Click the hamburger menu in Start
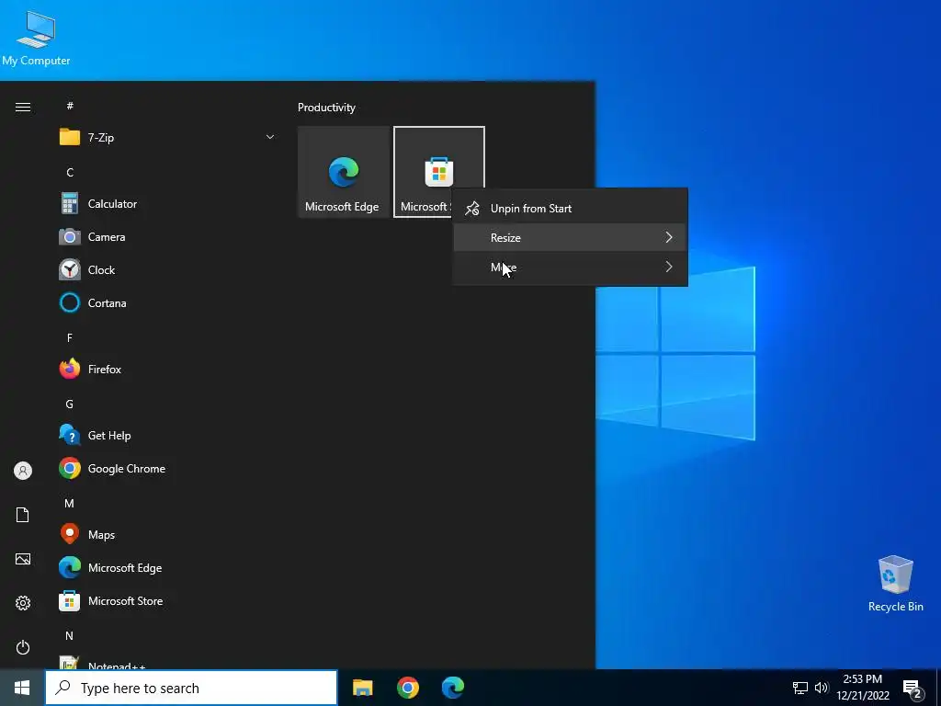Image resolution: width=941 pixels, height=706 pixels. click(23, 107)
